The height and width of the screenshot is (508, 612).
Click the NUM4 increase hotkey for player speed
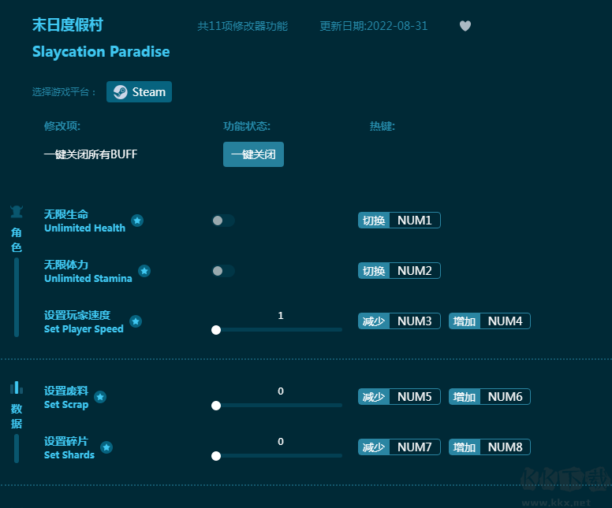click(x=490, y=321)
